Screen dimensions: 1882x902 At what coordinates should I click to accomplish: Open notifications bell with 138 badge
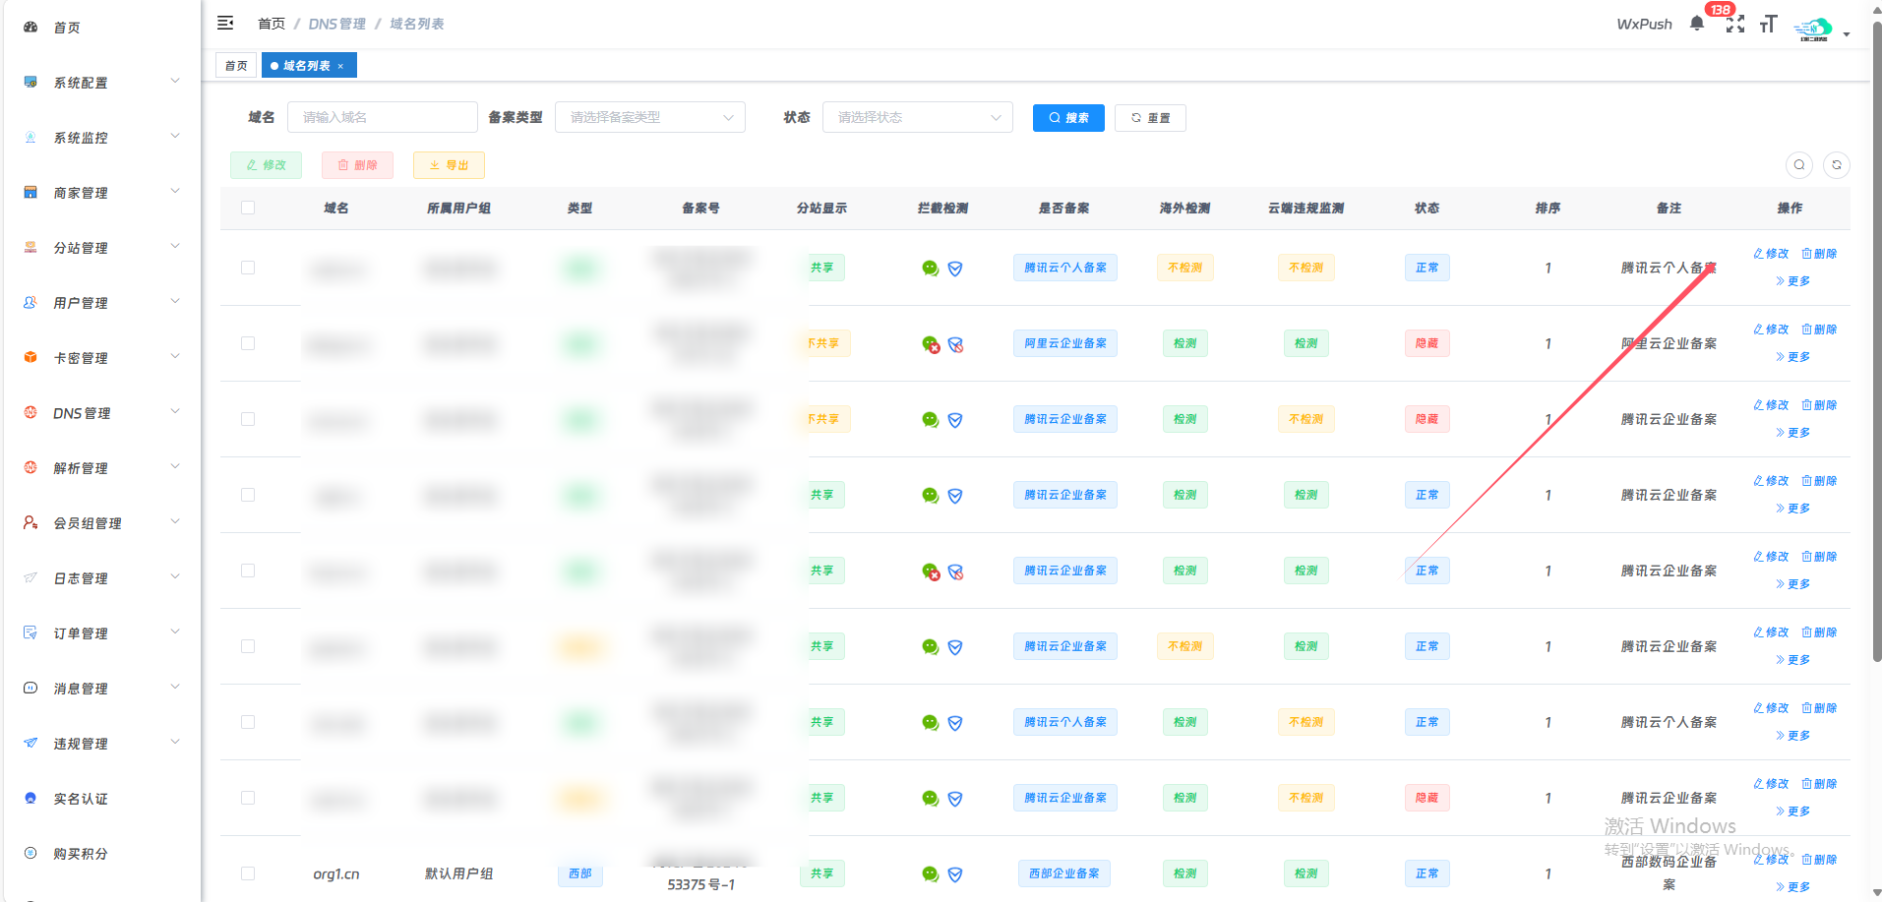(1697, 24)
